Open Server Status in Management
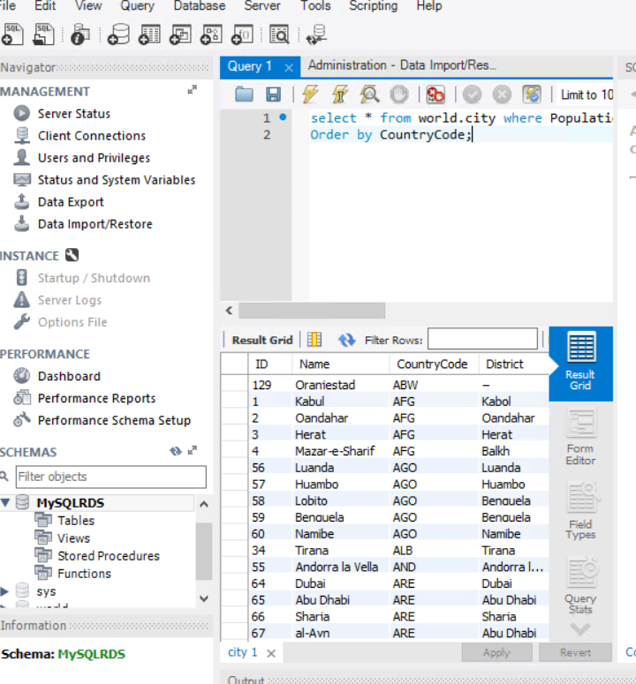 (x=74, y=114)
